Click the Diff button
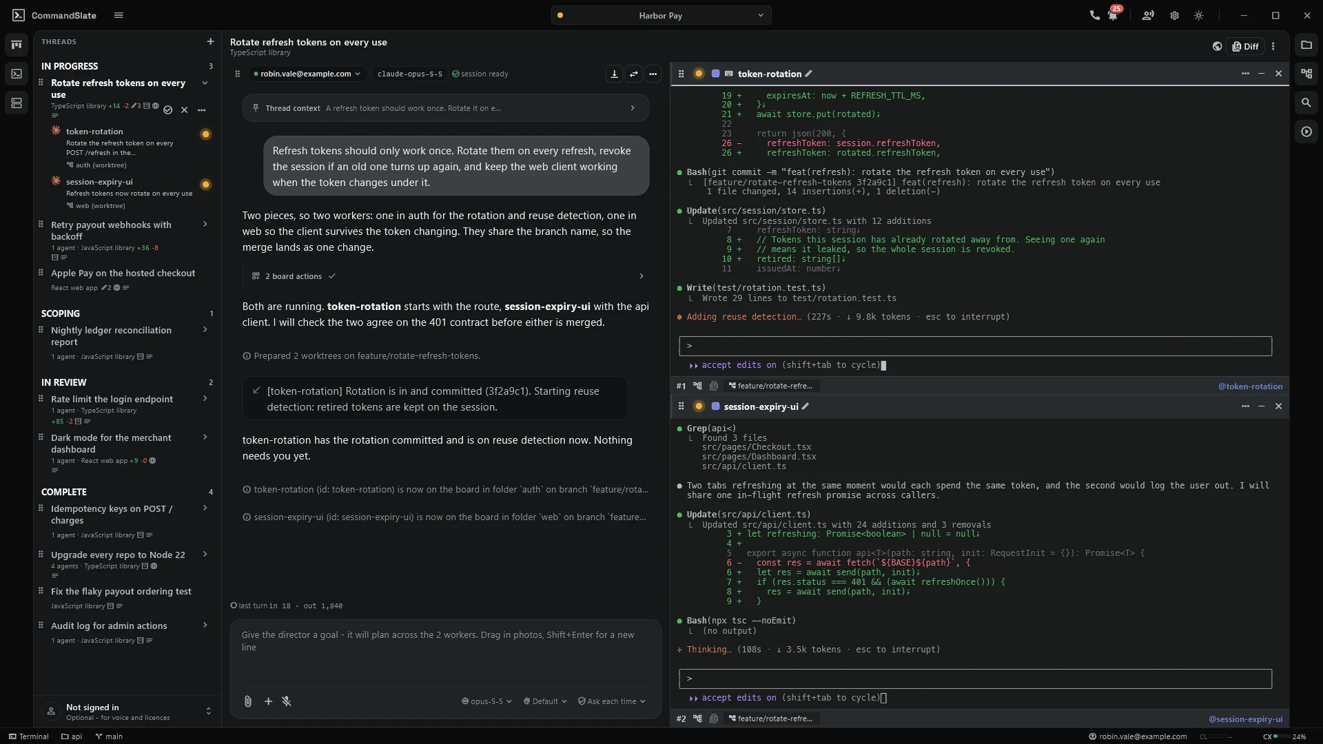This screenshot has height=744, width=1323. point(1246,46)
